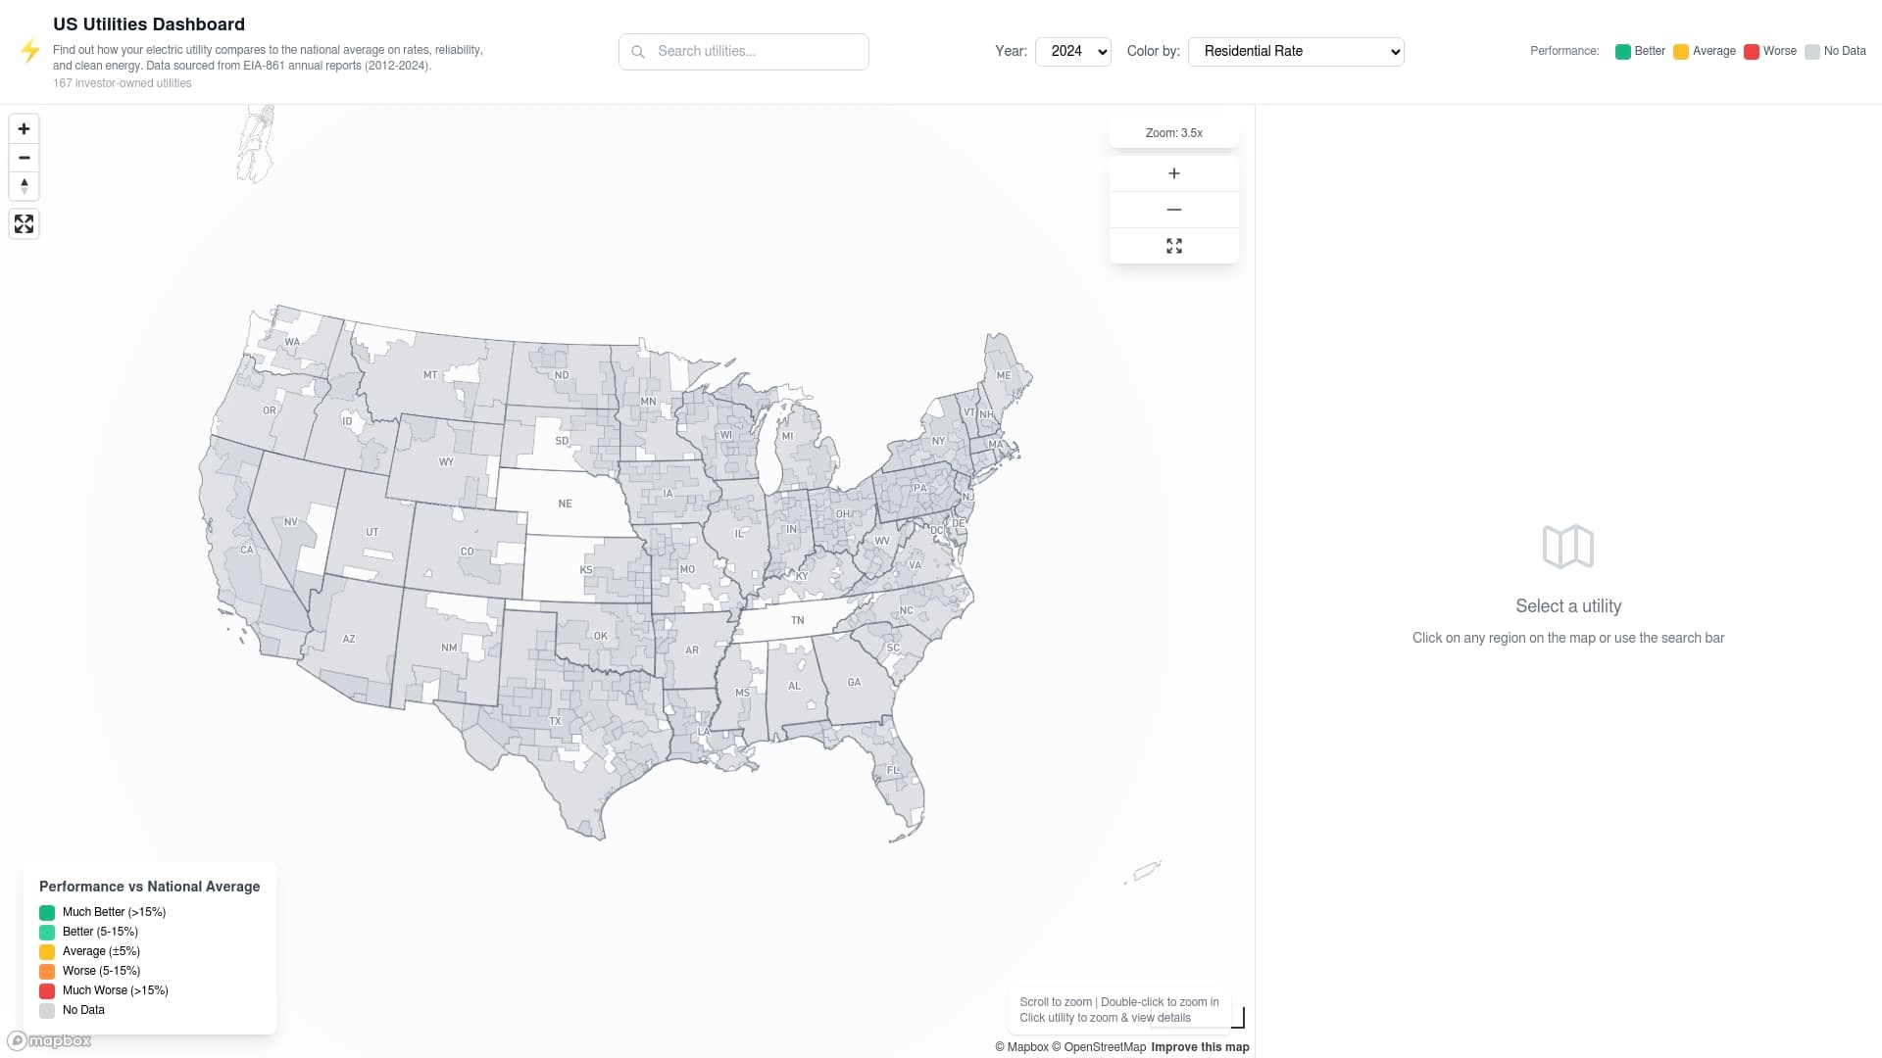Click the zoom in button on the map
The image size is (1882, 1058).
click(x=24, y=128)
